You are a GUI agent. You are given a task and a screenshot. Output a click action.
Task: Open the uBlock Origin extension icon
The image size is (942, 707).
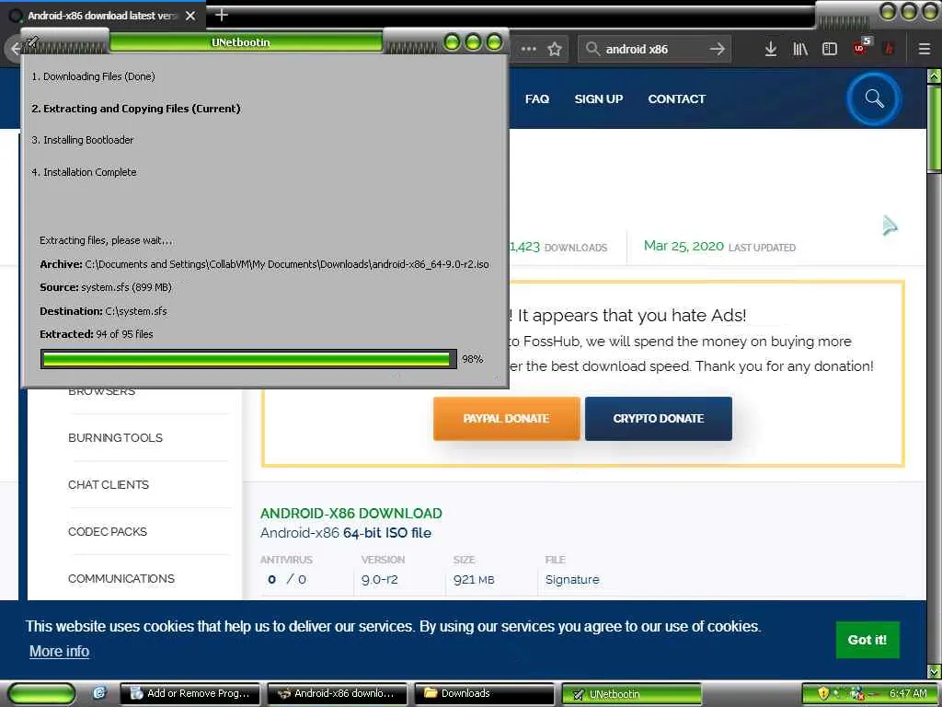861,47
